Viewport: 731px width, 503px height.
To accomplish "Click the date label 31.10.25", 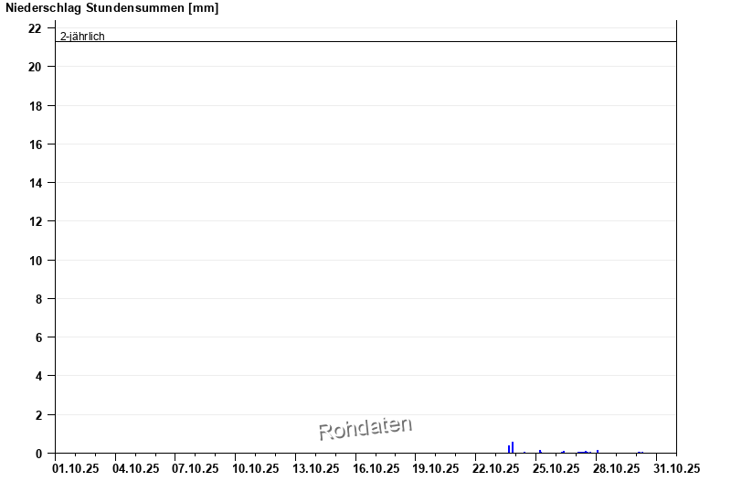I will point(676,468).
